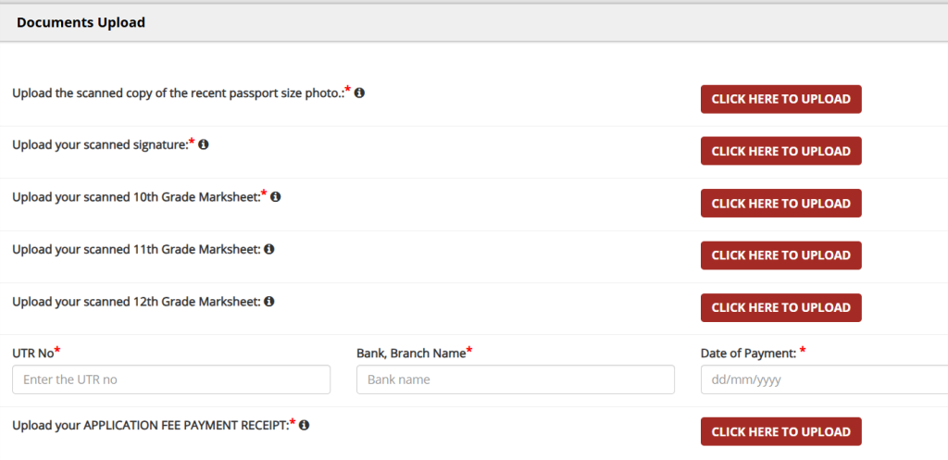
Task: Upload the scanned signature file
Action: (780, 151)
